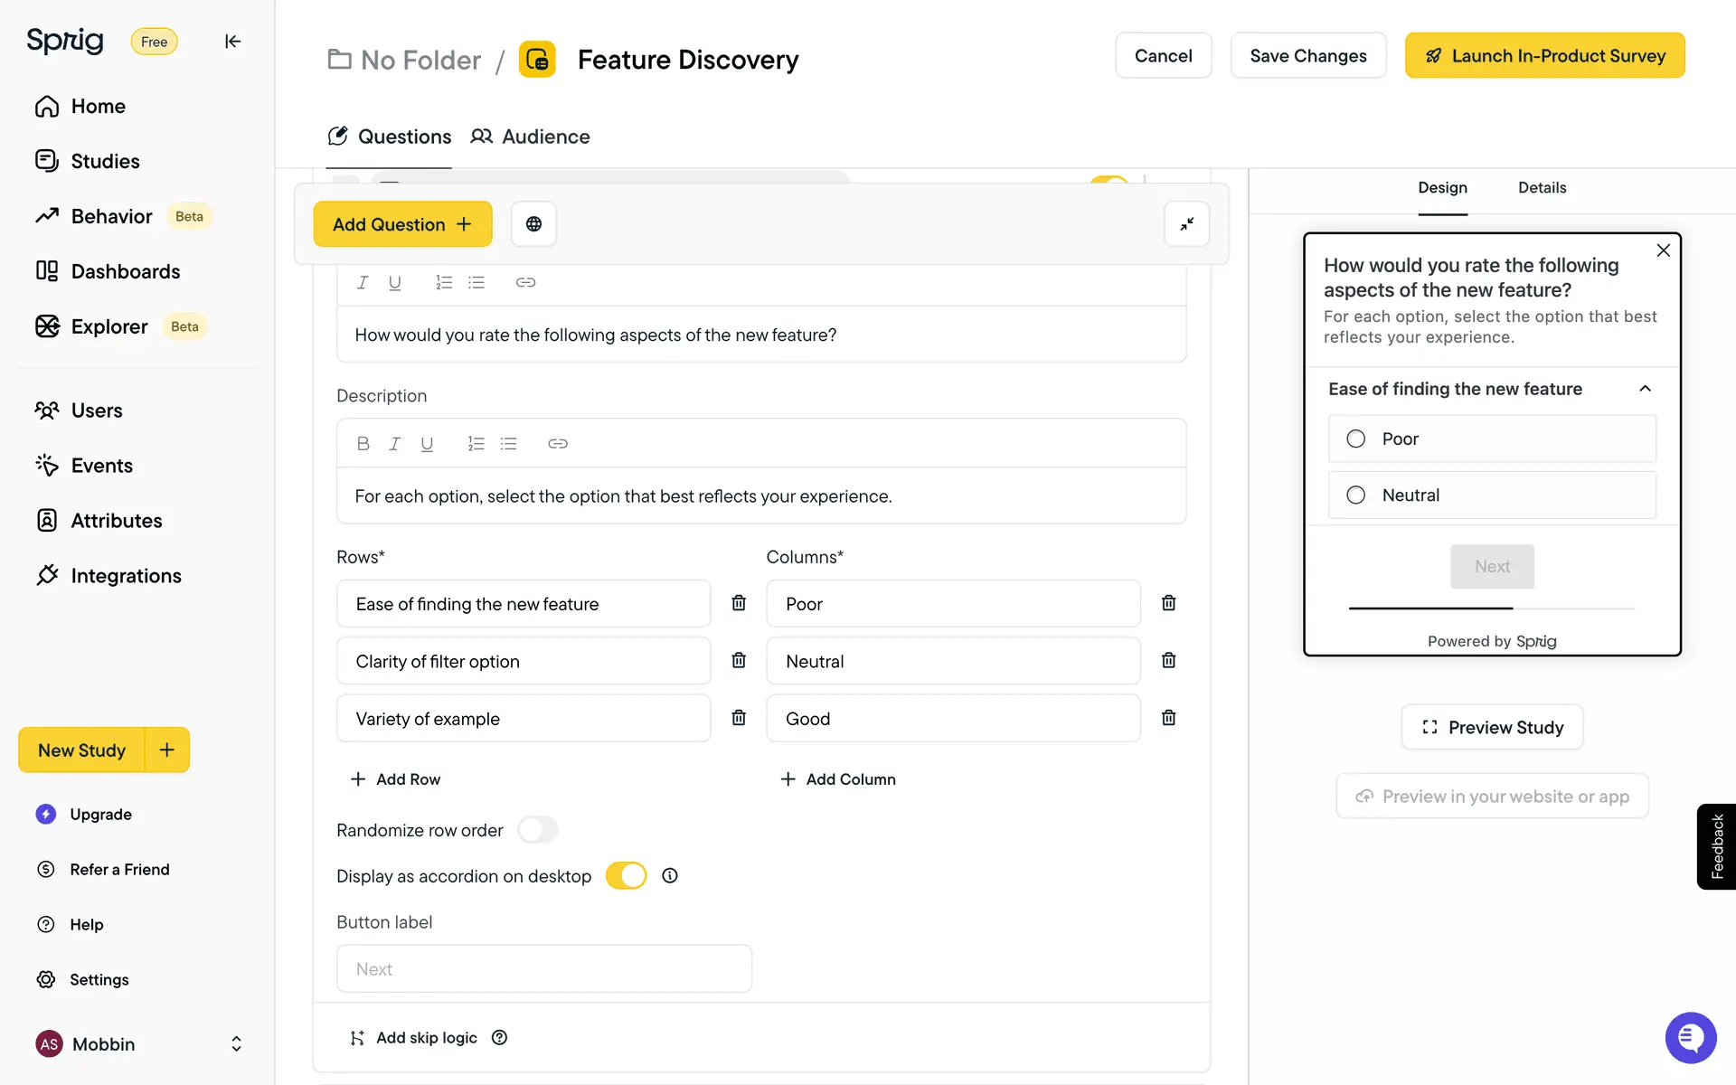Open the Details tab
This screenshot has width=1736, height=1085.
click(1542, 188)
